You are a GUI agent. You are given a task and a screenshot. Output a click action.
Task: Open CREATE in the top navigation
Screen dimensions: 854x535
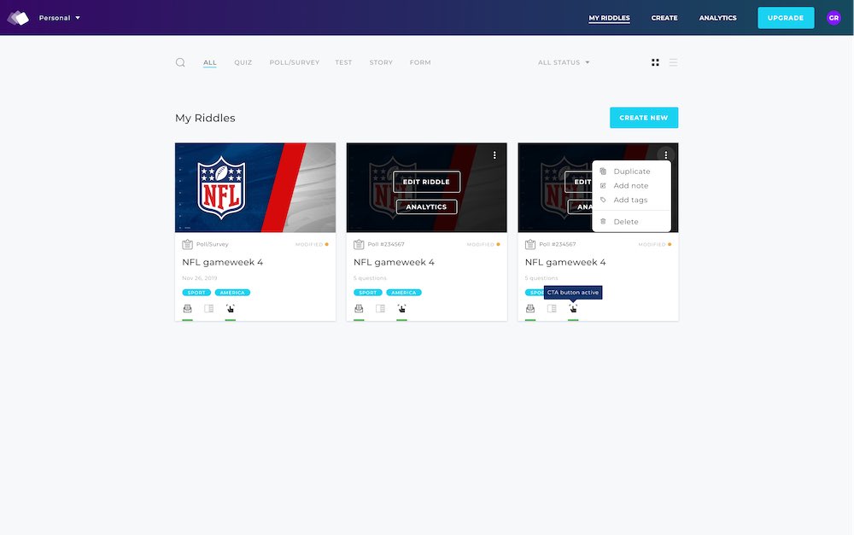[x=664, y=18]
